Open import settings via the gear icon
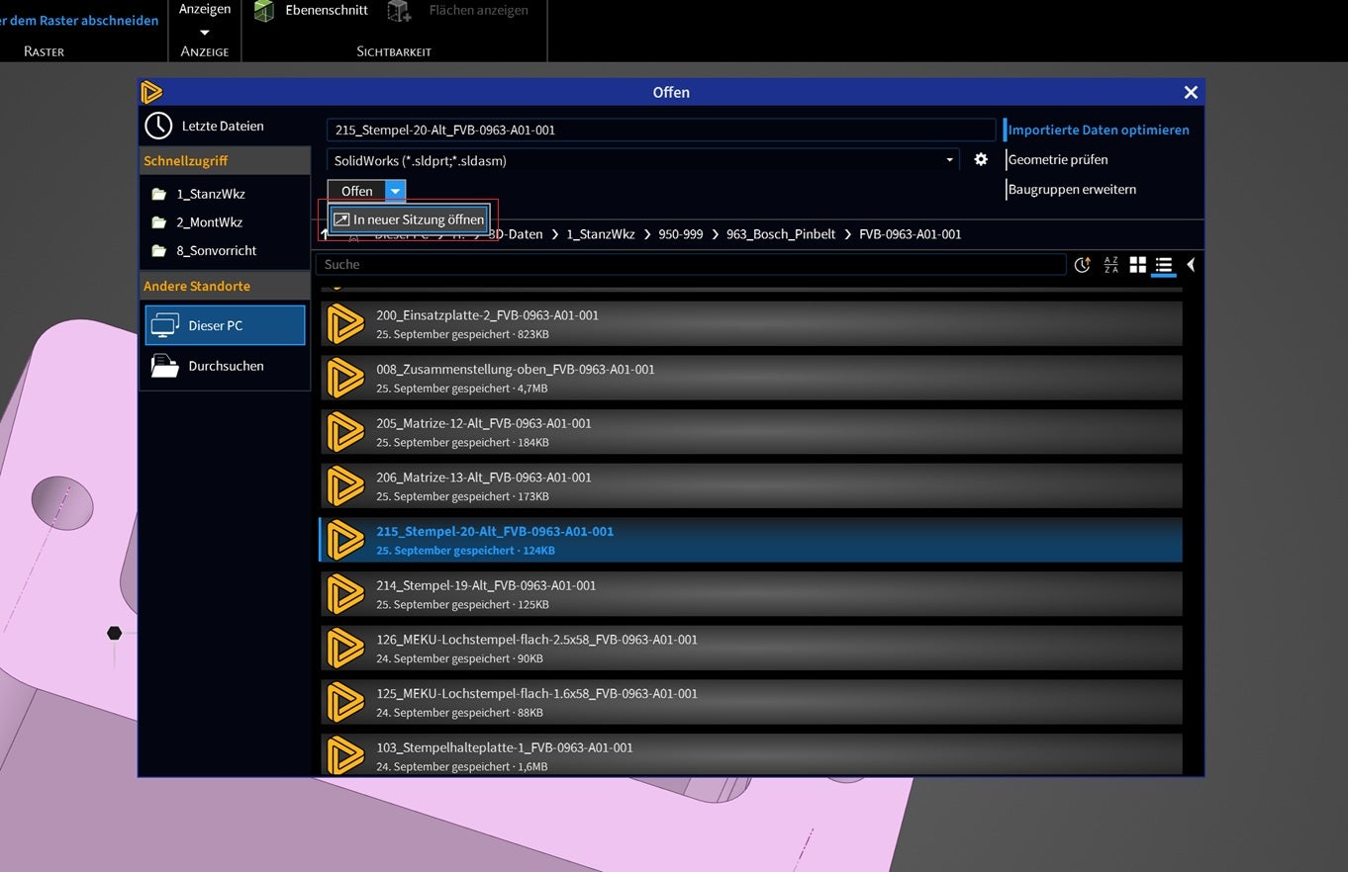 [981, 159]
